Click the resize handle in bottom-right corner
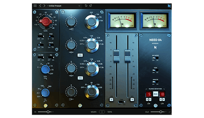Screen dimensions: 204x118 tap(170, 113)
